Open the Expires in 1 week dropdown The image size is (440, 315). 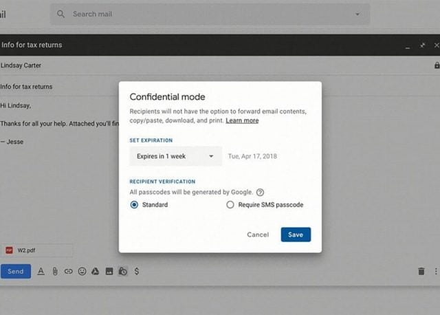click(x=175, y=156)
